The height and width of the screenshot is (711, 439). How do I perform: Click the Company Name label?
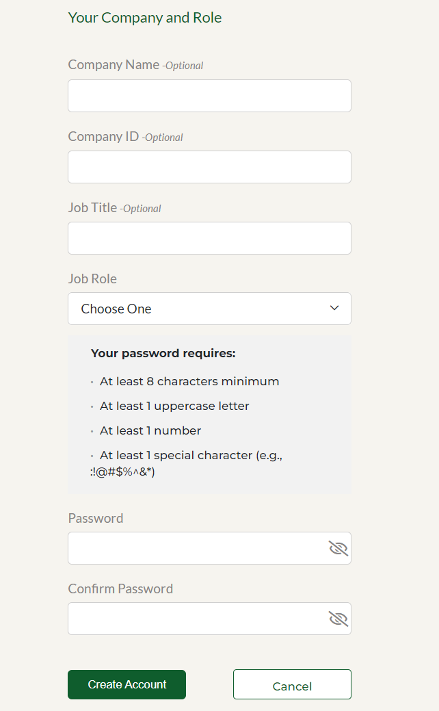pyautogui.click(x=114, y=65)
